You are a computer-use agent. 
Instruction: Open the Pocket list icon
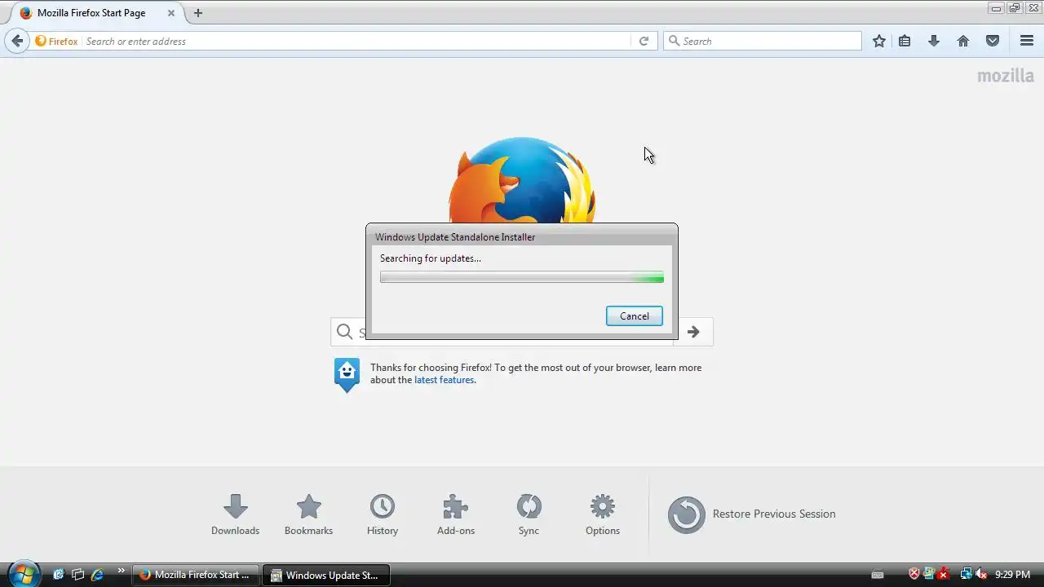[993, 41]
